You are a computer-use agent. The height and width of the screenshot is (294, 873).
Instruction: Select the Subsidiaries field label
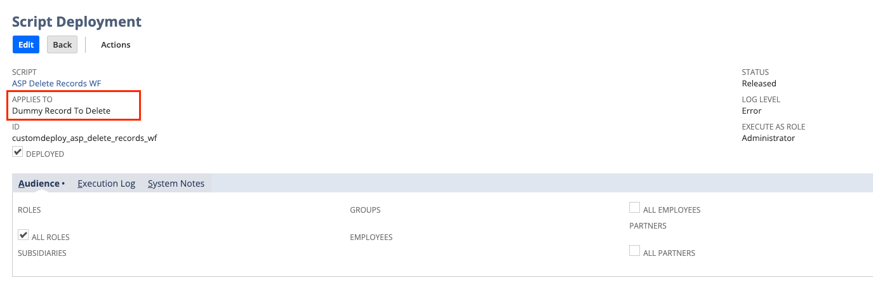point(42,253)
